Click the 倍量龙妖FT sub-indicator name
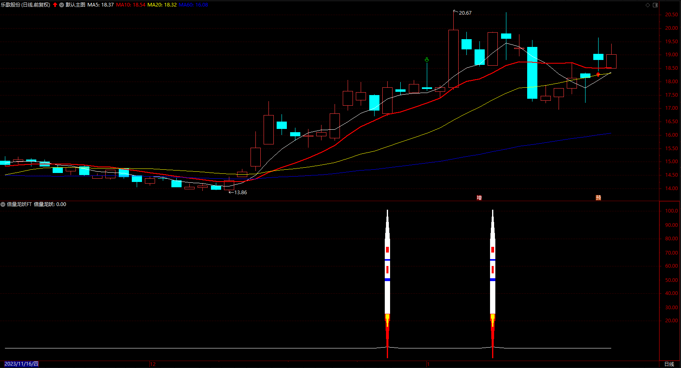The image size is (681, 368). tap(19, 204)
